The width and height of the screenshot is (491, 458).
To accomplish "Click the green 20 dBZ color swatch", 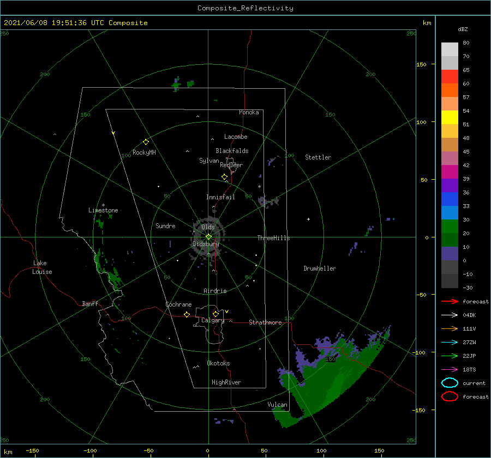I will (x=450, y=227).
